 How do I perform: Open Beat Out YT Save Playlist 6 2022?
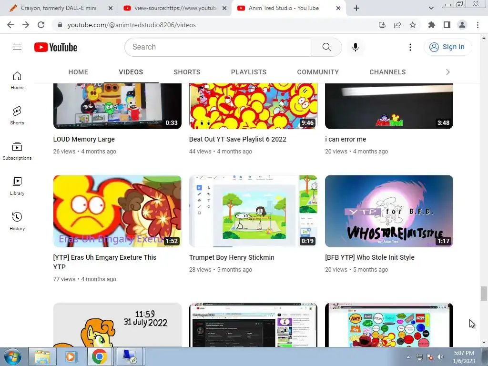point(237,139)
